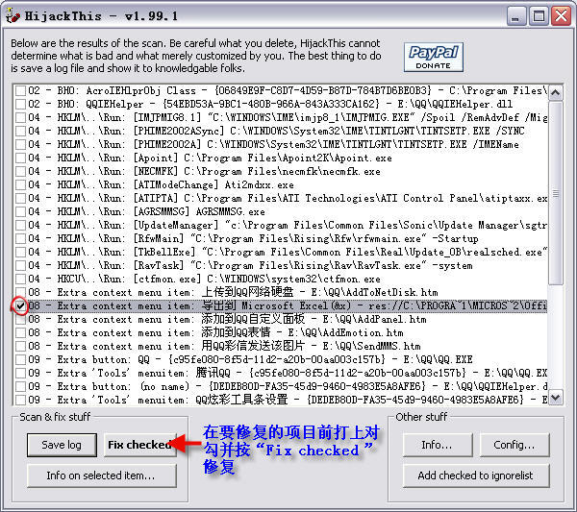Open Info on selected item
Screen dimensions: 577x512
point(101,475)
